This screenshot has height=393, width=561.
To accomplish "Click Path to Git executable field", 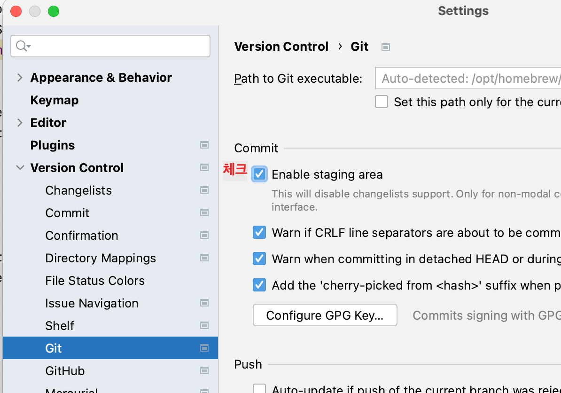I will coord(468,78).
